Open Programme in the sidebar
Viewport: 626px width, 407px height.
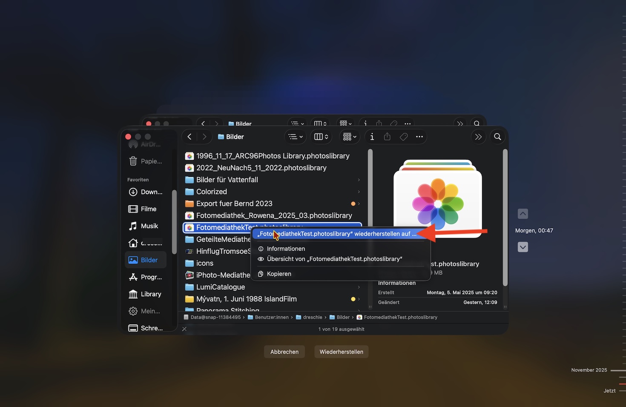tap(145, 277)
